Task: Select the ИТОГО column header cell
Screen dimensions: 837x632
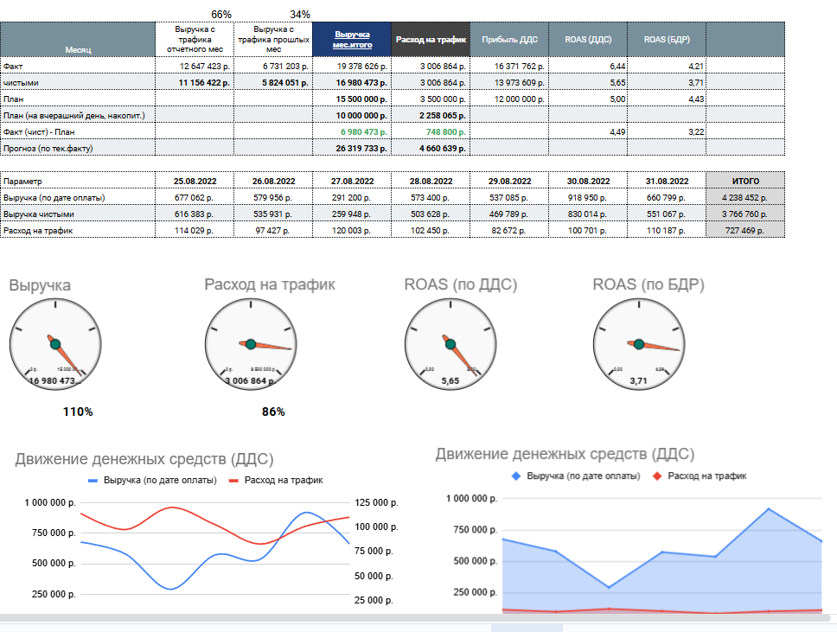Action: tap(745, 182)
